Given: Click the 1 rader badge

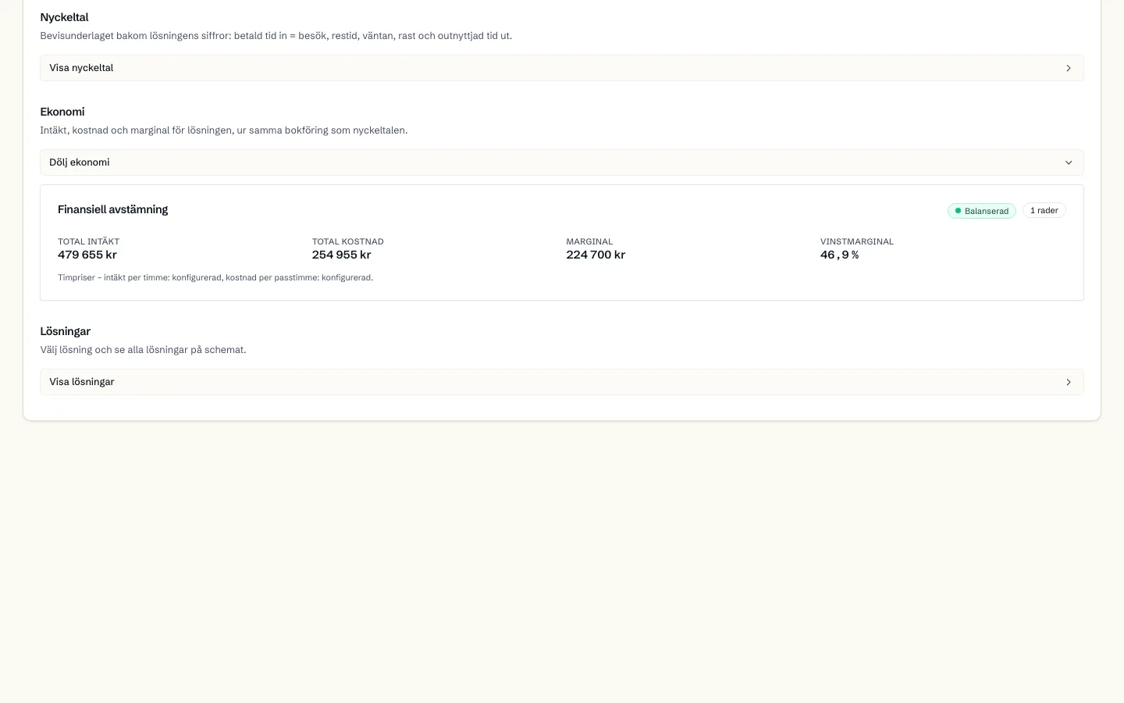Looking at the screenshot, I should (1044, 211).
